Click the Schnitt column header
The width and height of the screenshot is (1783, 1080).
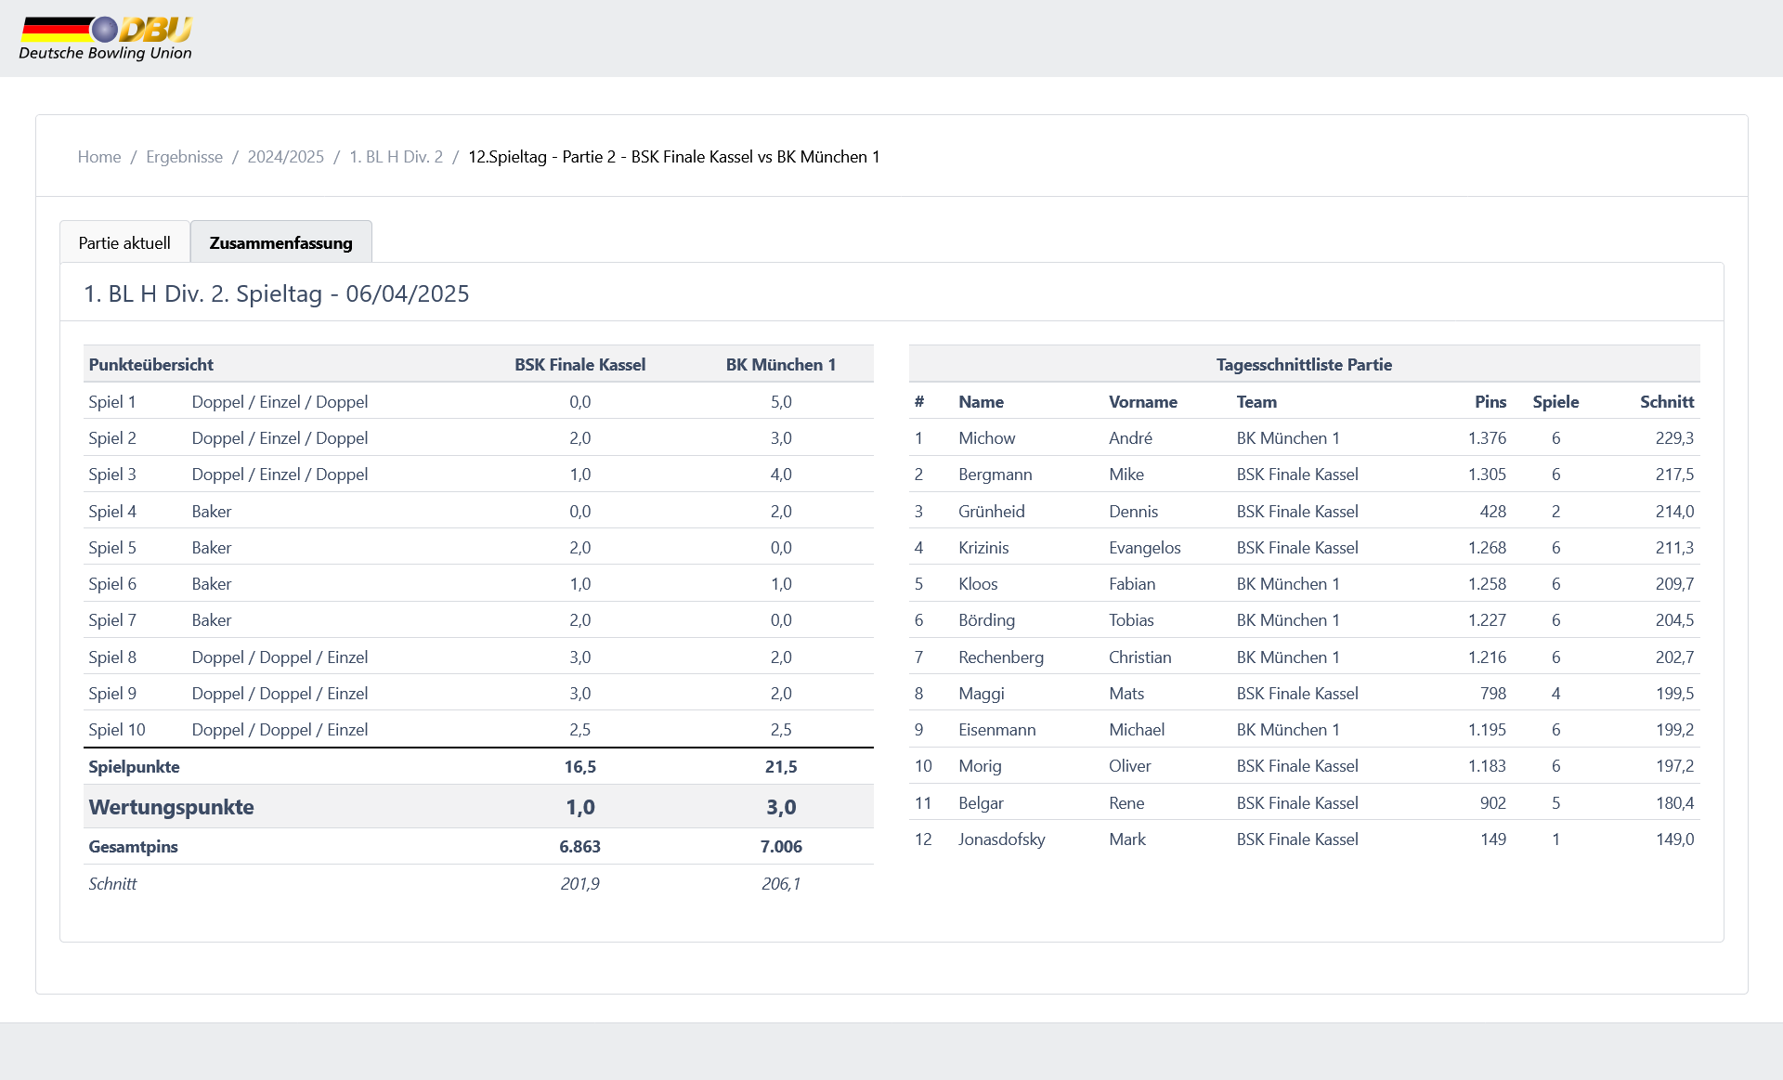1666,402
